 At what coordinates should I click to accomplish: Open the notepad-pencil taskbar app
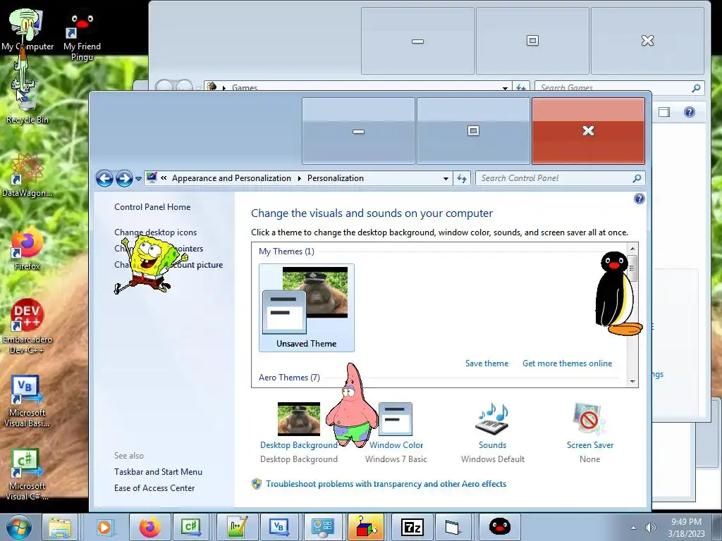[x=235, y=527]
